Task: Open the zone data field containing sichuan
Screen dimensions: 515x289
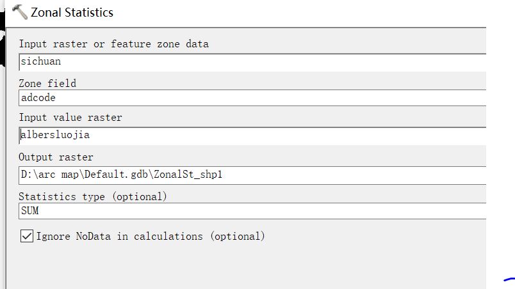Action: coord(252,62)
